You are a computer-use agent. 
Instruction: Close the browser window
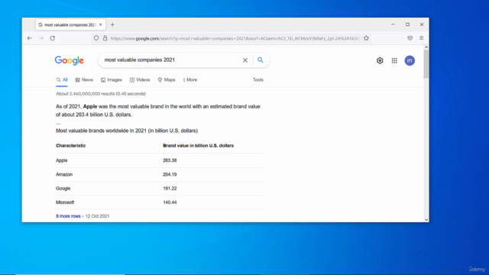[x=422, y=24]
